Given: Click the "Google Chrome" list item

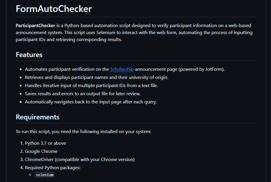Looking at the screenshot, I should point(41,151).
